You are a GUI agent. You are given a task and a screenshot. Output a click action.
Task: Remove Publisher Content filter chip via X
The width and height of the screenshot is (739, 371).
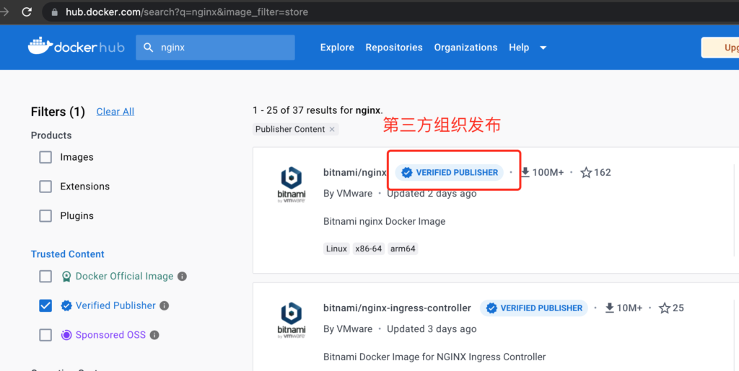(x=332, y=129)
